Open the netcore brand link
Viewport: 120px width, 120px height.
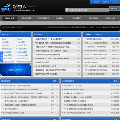point(22,52)
